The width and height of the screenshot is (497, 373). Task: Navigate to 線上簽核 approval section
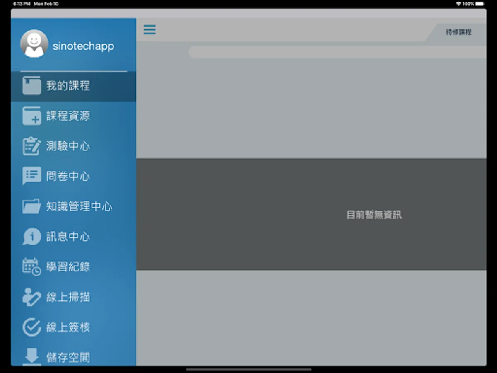68,327
